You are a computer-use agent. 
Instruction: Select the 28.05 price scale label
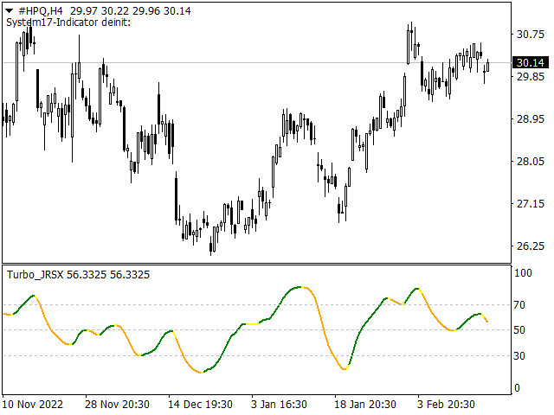pos(530,162)
